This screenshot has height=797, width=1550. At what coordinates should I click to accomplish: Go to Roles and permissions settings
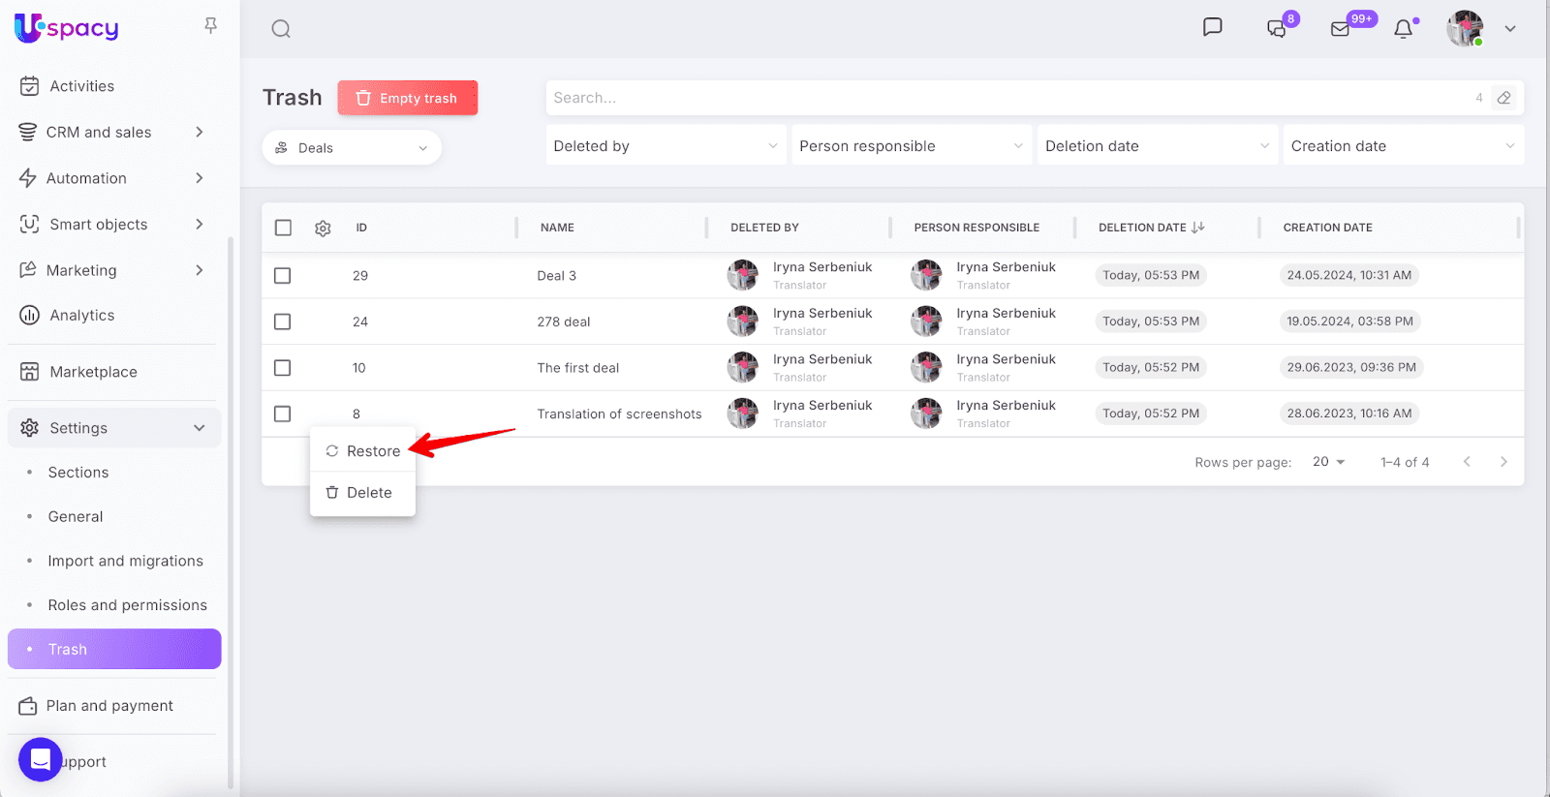127,605
